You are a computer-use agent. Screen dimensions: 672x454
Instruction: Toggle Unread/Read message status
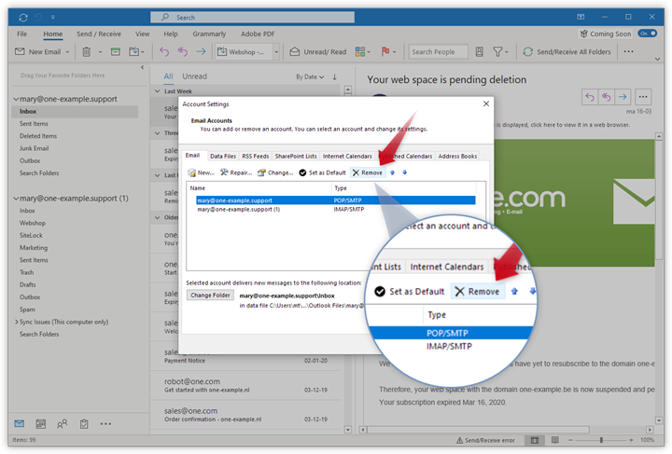click(x=318, y=52)
